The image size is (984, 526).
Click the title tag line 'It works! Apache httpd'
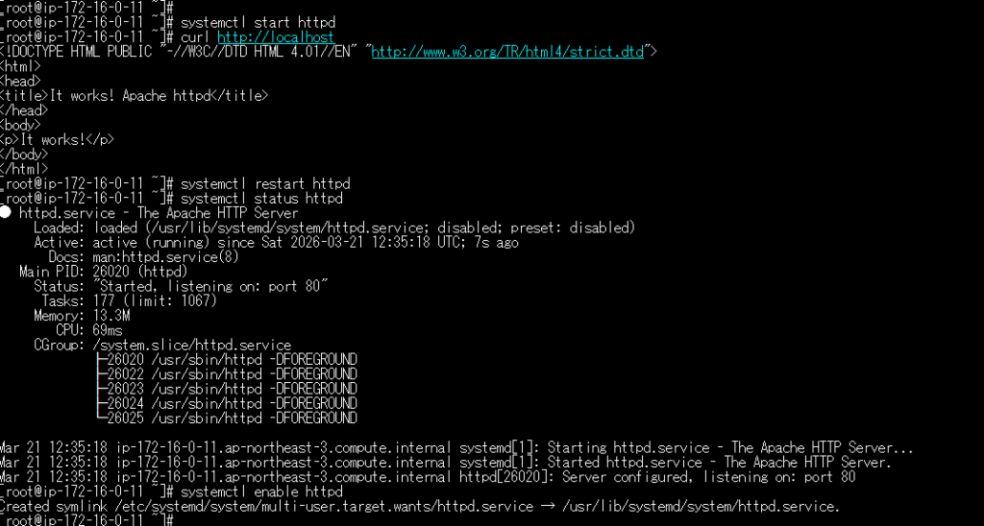[x=135, y=95]
